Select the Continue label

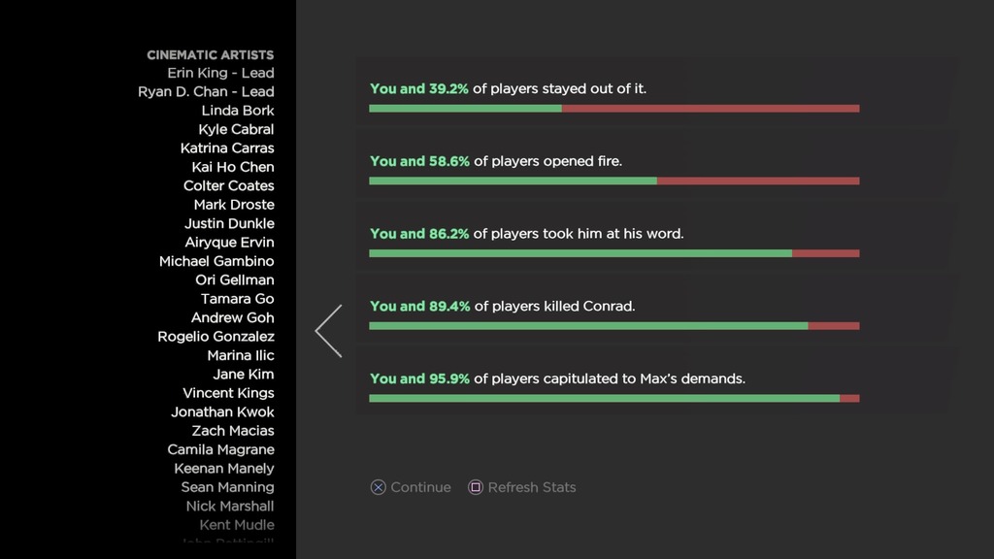pos(420,487)
